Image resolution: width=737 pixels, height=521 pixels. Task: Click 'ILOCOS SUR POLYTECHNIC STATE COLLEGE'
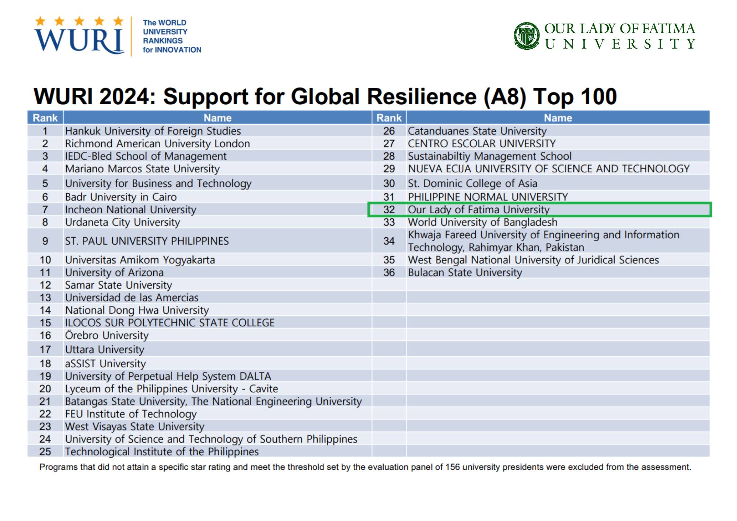click(170, 323)
